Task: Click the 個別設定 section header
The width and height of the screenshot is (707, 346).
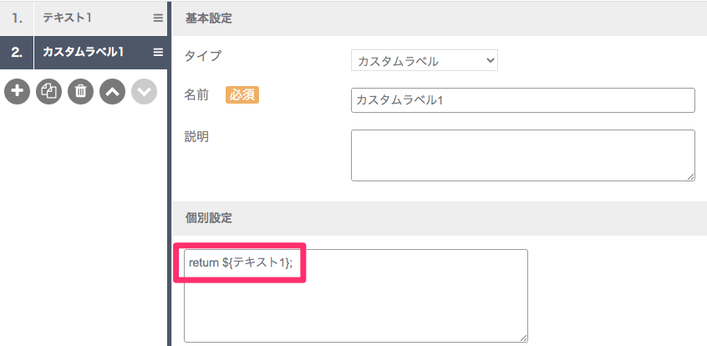Action: [x=440, y=218]
